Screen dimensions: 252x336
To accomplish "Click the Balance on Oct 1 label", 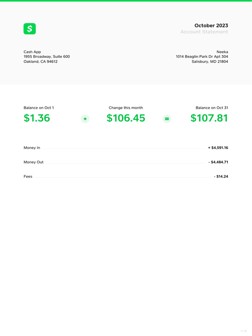I will [39, 108].
